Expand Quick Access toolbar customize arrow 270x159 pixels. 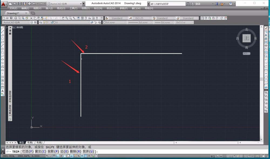pos(84,4)
